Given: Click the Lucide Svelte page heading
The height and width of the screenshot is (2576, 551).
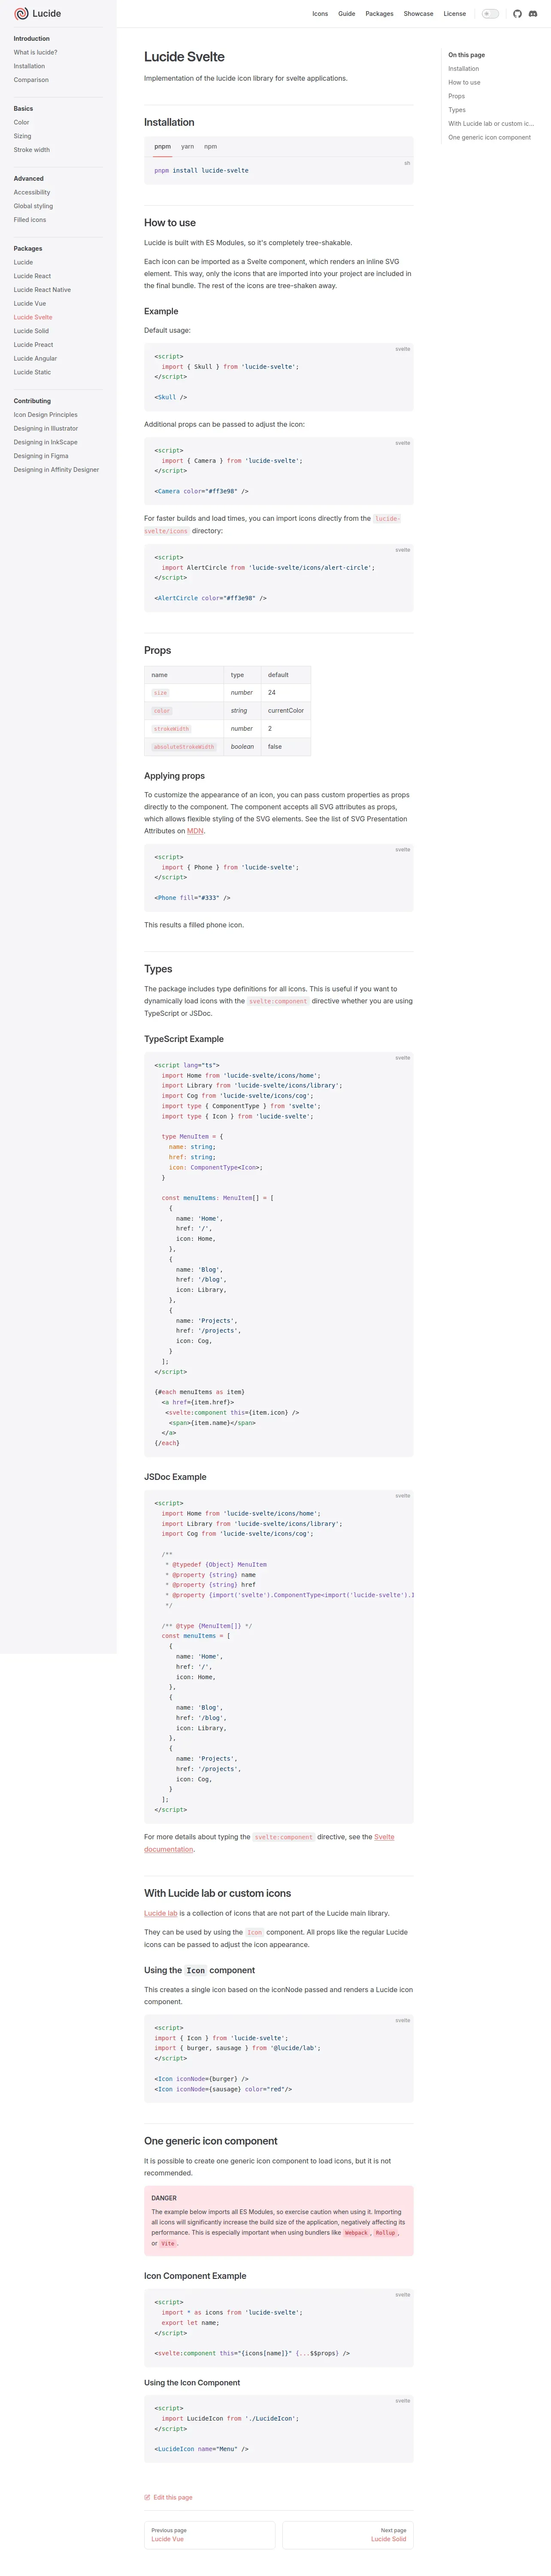Looking at the screenshot, I should tap(184, 57).
